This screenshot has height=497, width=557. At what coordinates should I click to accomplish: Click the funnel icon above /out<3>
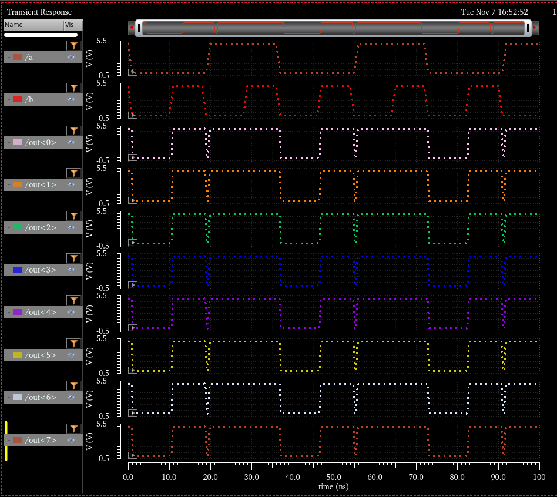(73, 258)
